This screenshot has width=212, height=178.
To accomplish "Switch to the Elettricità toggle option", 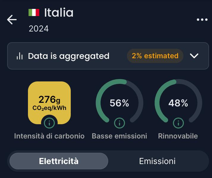I will [59, 161].
